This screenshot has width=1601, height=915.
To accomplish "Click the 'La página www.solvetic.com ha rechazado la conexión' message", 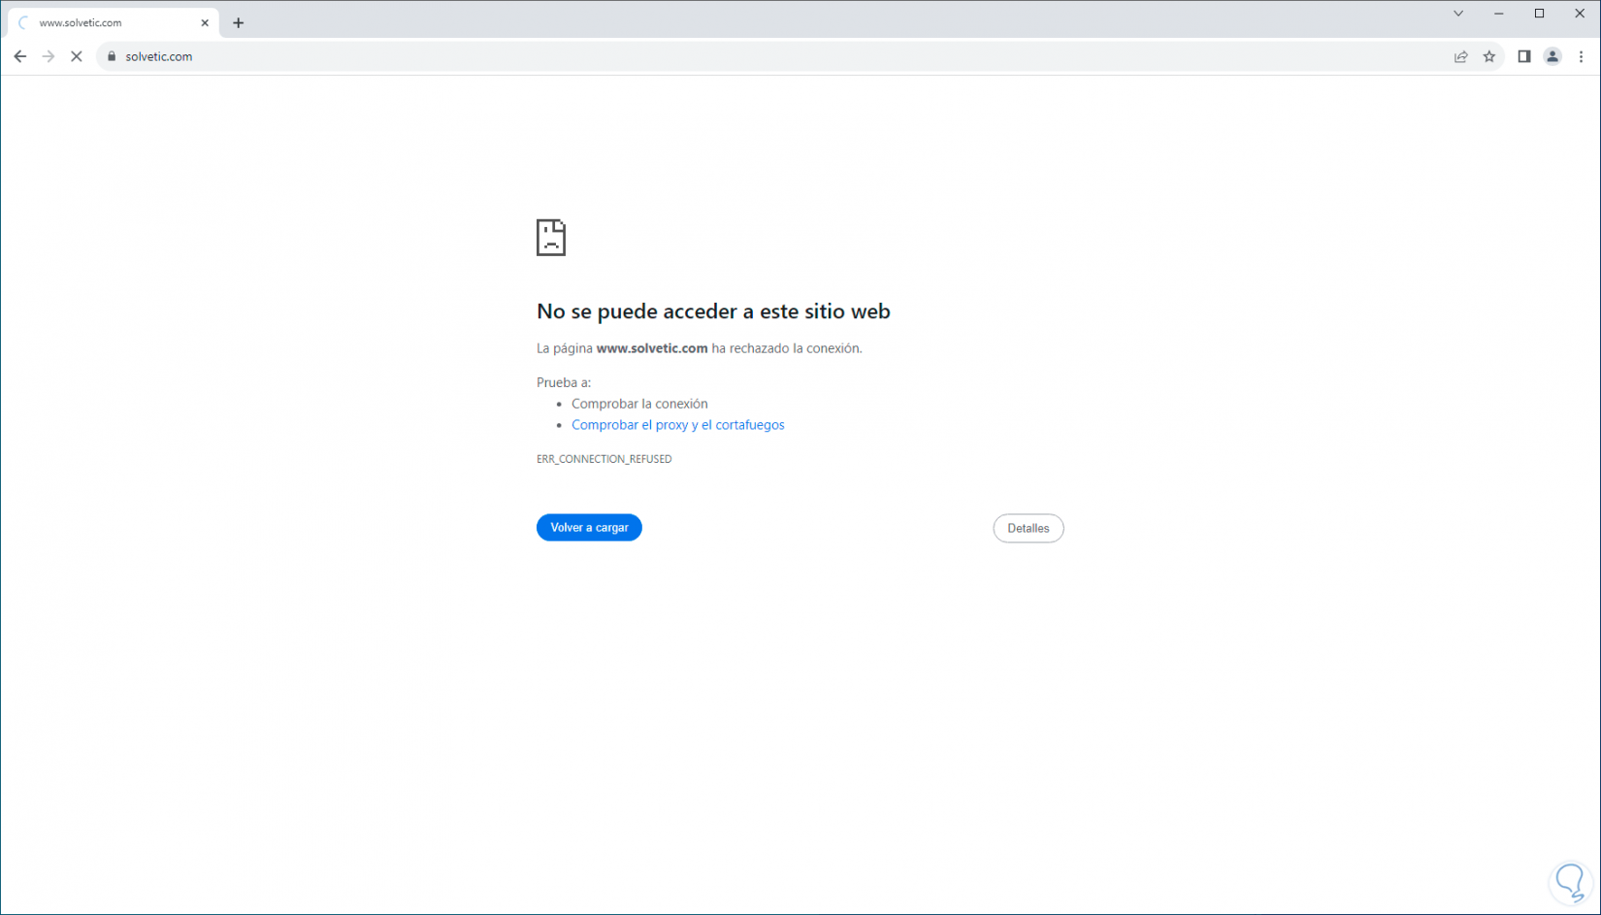I will click(x=700, y=348).
